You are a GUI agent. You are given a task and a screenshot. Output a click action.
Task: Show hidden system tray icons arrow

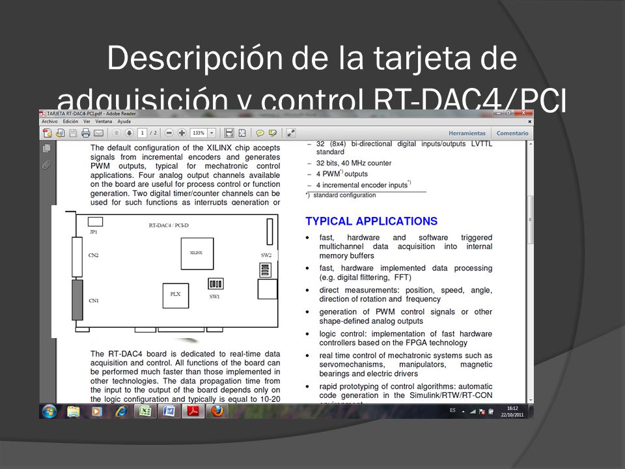pos(463,412)
